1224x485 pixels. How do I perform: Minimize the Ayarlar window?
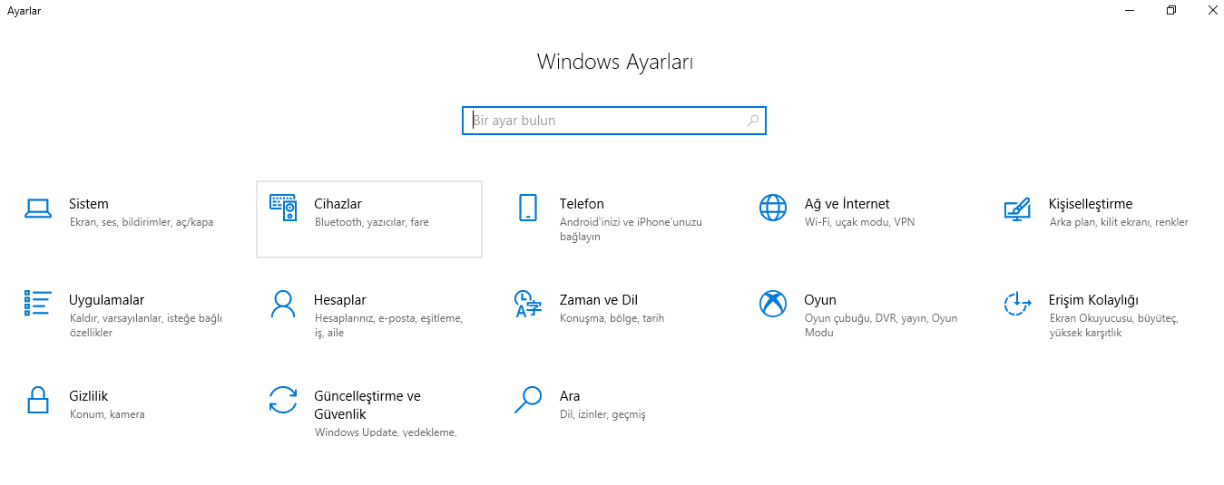coord(1130,10)
